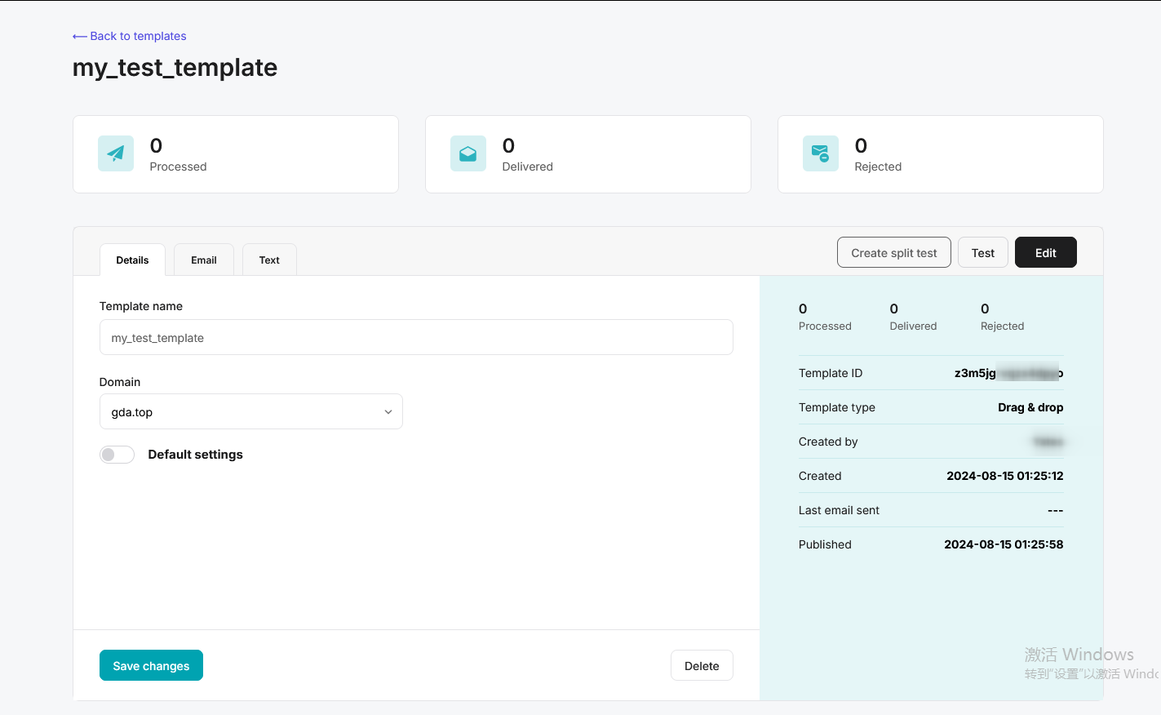Click the Rejected envelope icon
This screenshot has height=715, width=1161.
point(820,153)
